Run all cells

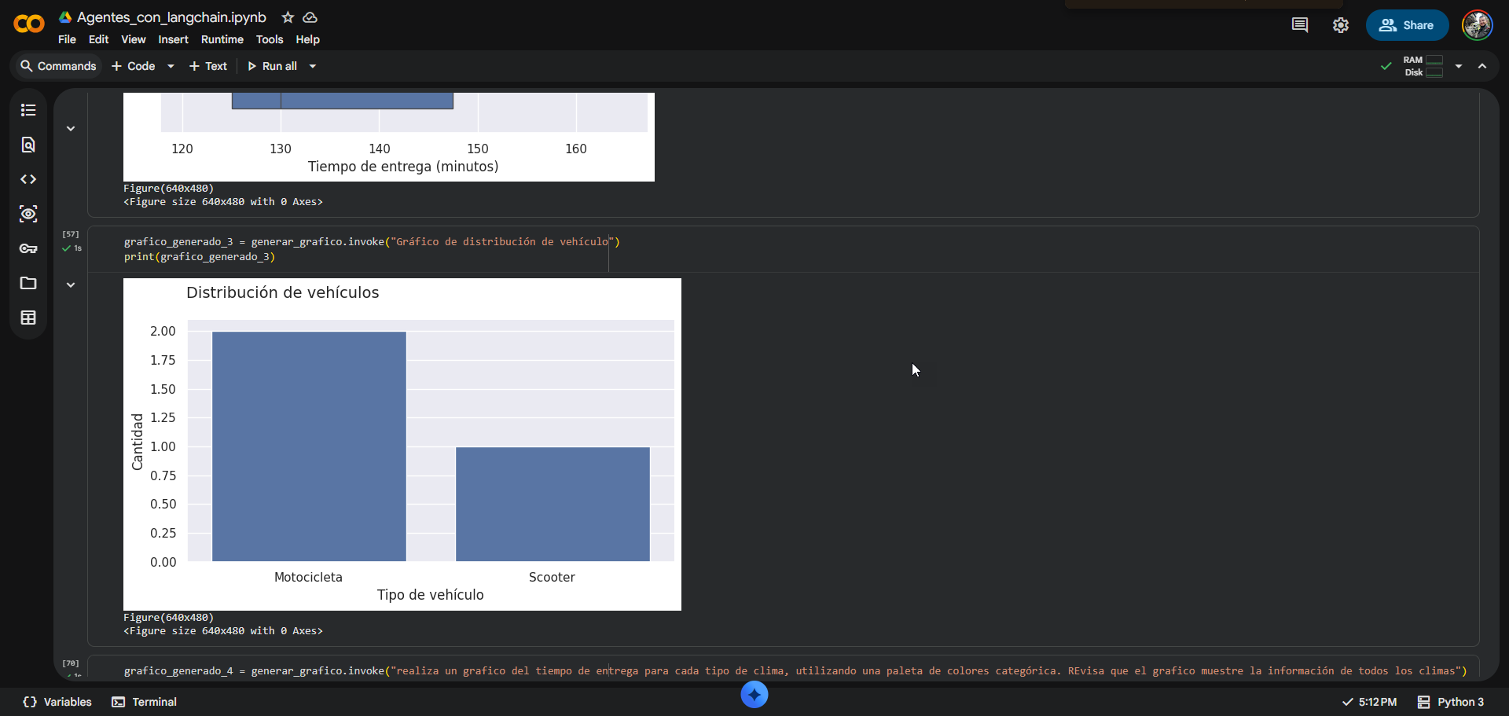(272, 66)
